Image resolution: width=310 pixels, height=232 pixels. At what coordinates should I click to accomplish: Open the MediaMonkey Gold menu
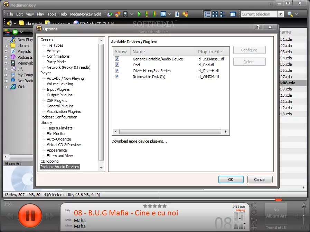tap(85, 14)
